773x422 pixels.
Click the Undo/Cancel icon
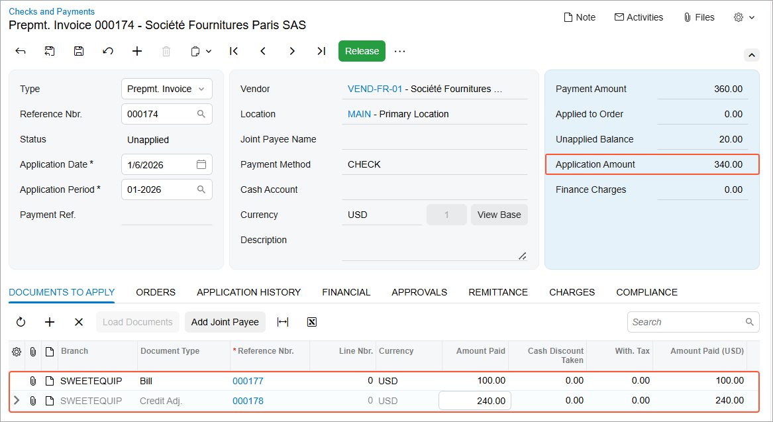tap(108, 51)
